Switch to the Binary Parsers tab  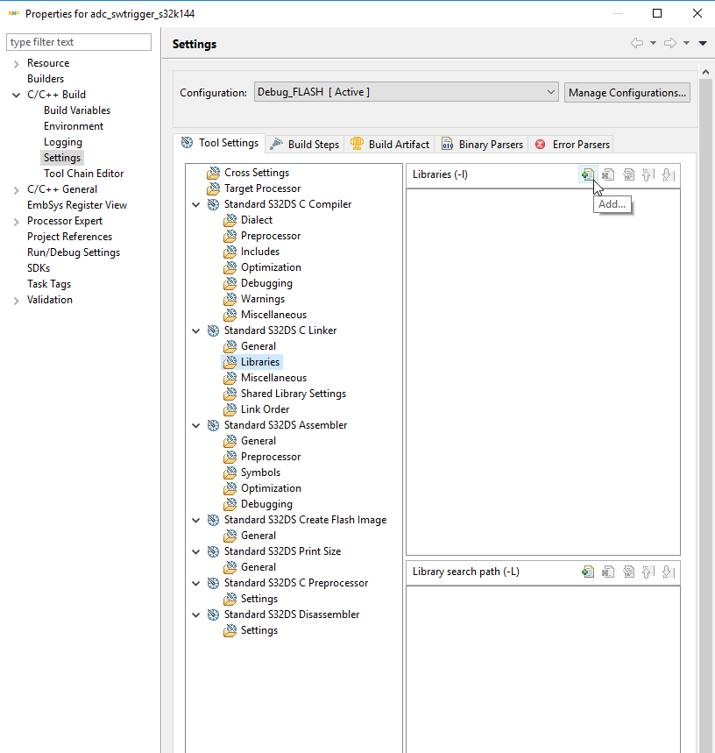click(481, 145)
